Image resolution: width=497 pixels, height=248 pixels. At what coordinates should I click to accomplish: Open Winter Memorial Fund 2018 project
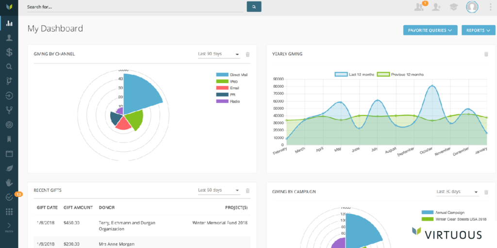click(220, 223)
